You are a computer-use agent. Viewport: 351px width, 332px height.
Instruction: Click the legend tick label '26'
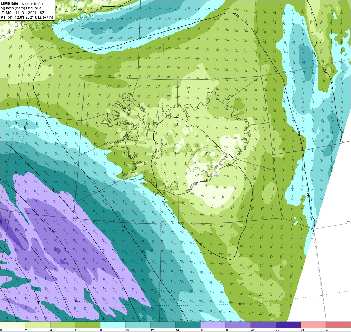(x=327, y=330)
